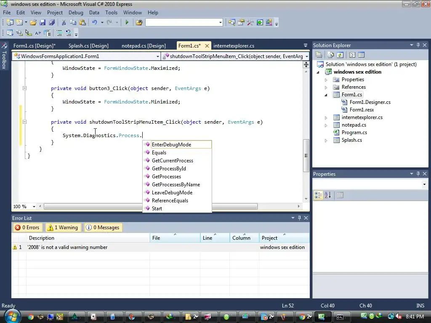Click the Categorized icon in Properties panel

coord(318,195)
